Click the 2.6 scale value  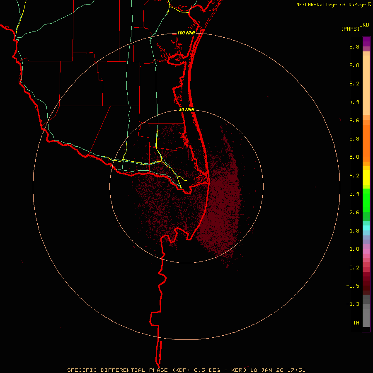[354, 213]
